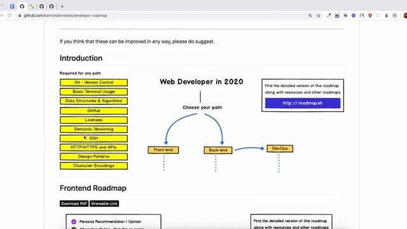Click the gray bookmark-flag extension icon
The width and height of the screenshot is (407, 229).
[x=362, y=15]
